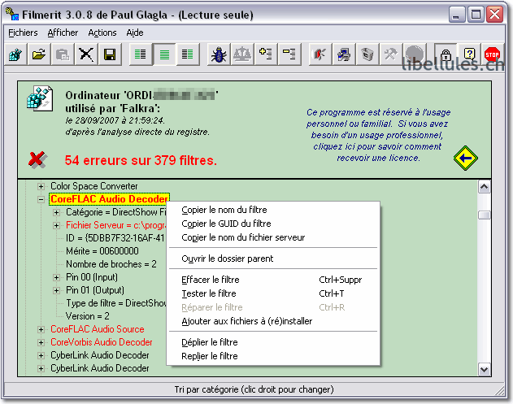This screenshot has width=513, height=404.
Task: Select the CoreVorbis Audio Decoder tree item
Action: (102, 342)
